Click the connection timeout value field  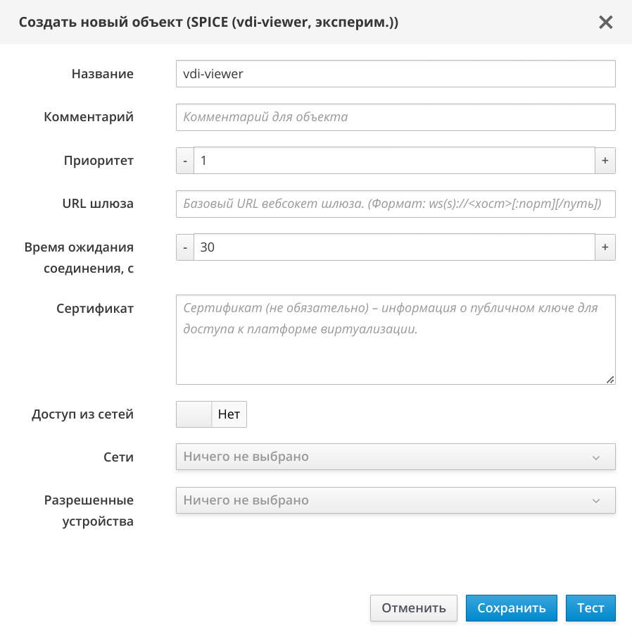point(394,247)
